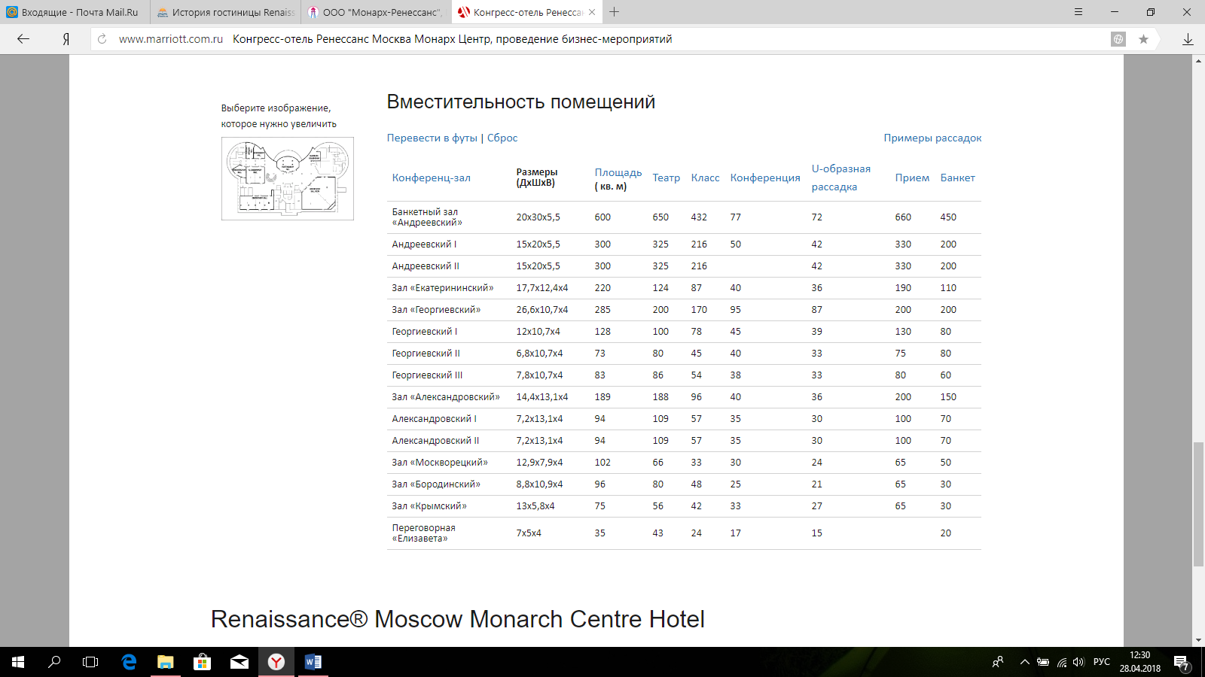Select the Переговорная «Елизавета» row name

[424, 533]
